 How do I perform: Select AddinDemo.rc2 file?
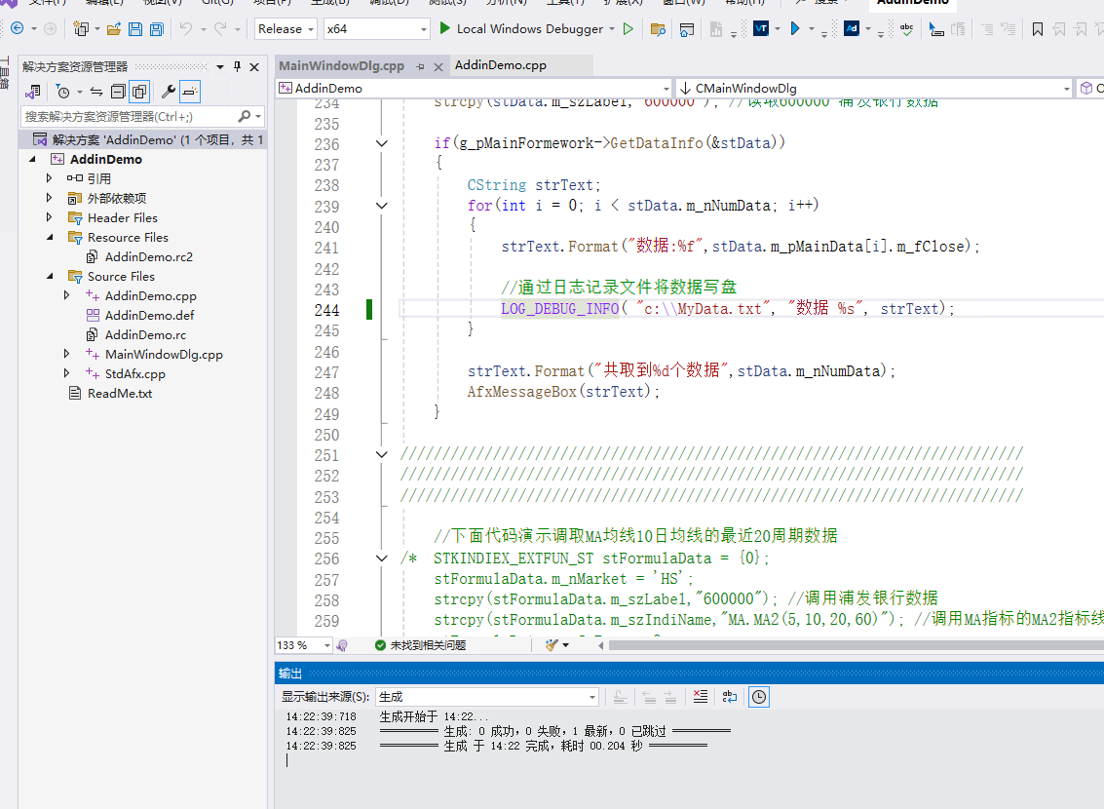[148, 257]
